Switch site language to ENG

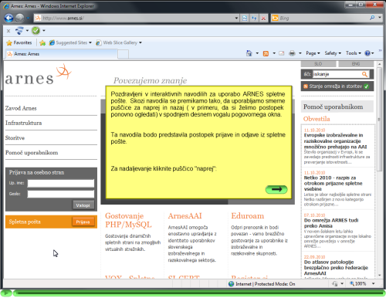(x=356, y=64)
